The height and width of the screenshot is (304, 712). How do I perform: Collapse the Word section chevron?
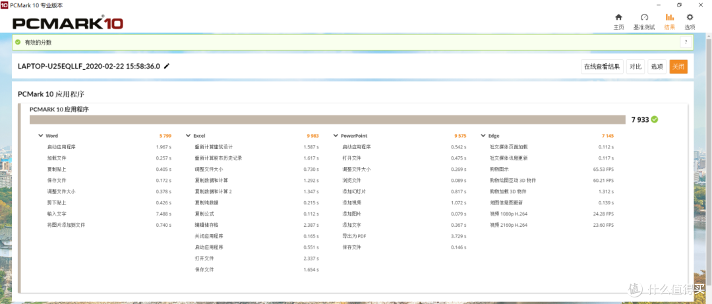click(x=41, y=136)
